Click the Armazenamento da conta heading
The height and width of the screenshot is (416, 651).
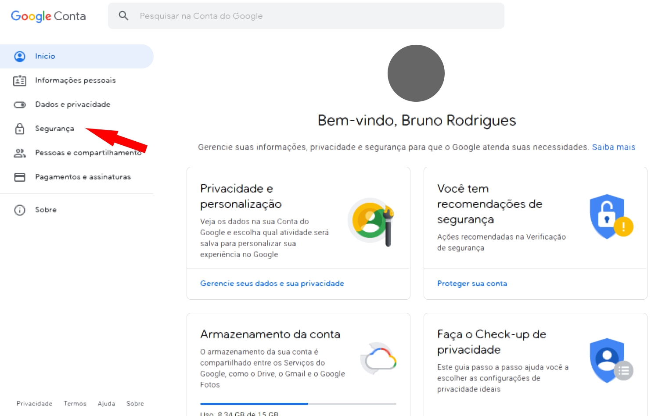pyautogui.click(x=270, y=334)
